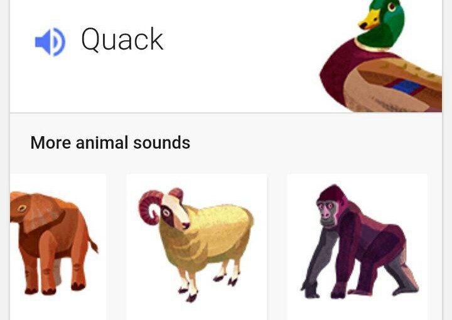Play the duck Quack sound speaker icon
Viewport: 452px width, 320px height.
point(50,42)
